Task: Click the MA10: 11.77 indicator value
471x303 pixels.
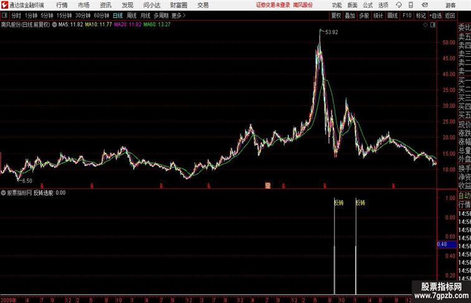Action: pyautogui.click(x=98, y=25)
